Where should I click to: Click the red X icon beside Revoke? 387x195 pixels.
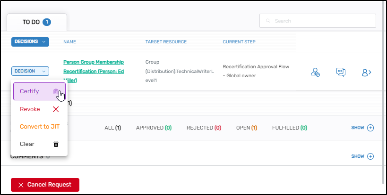point(56,109)
